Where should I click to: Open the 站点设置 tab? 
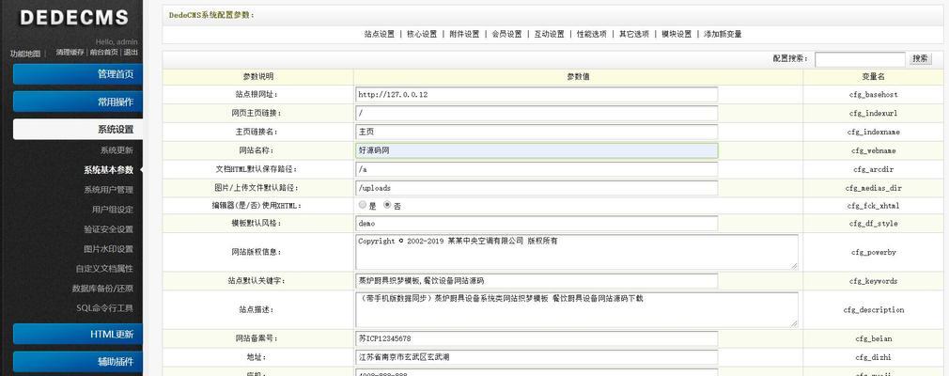pos(380,35)
